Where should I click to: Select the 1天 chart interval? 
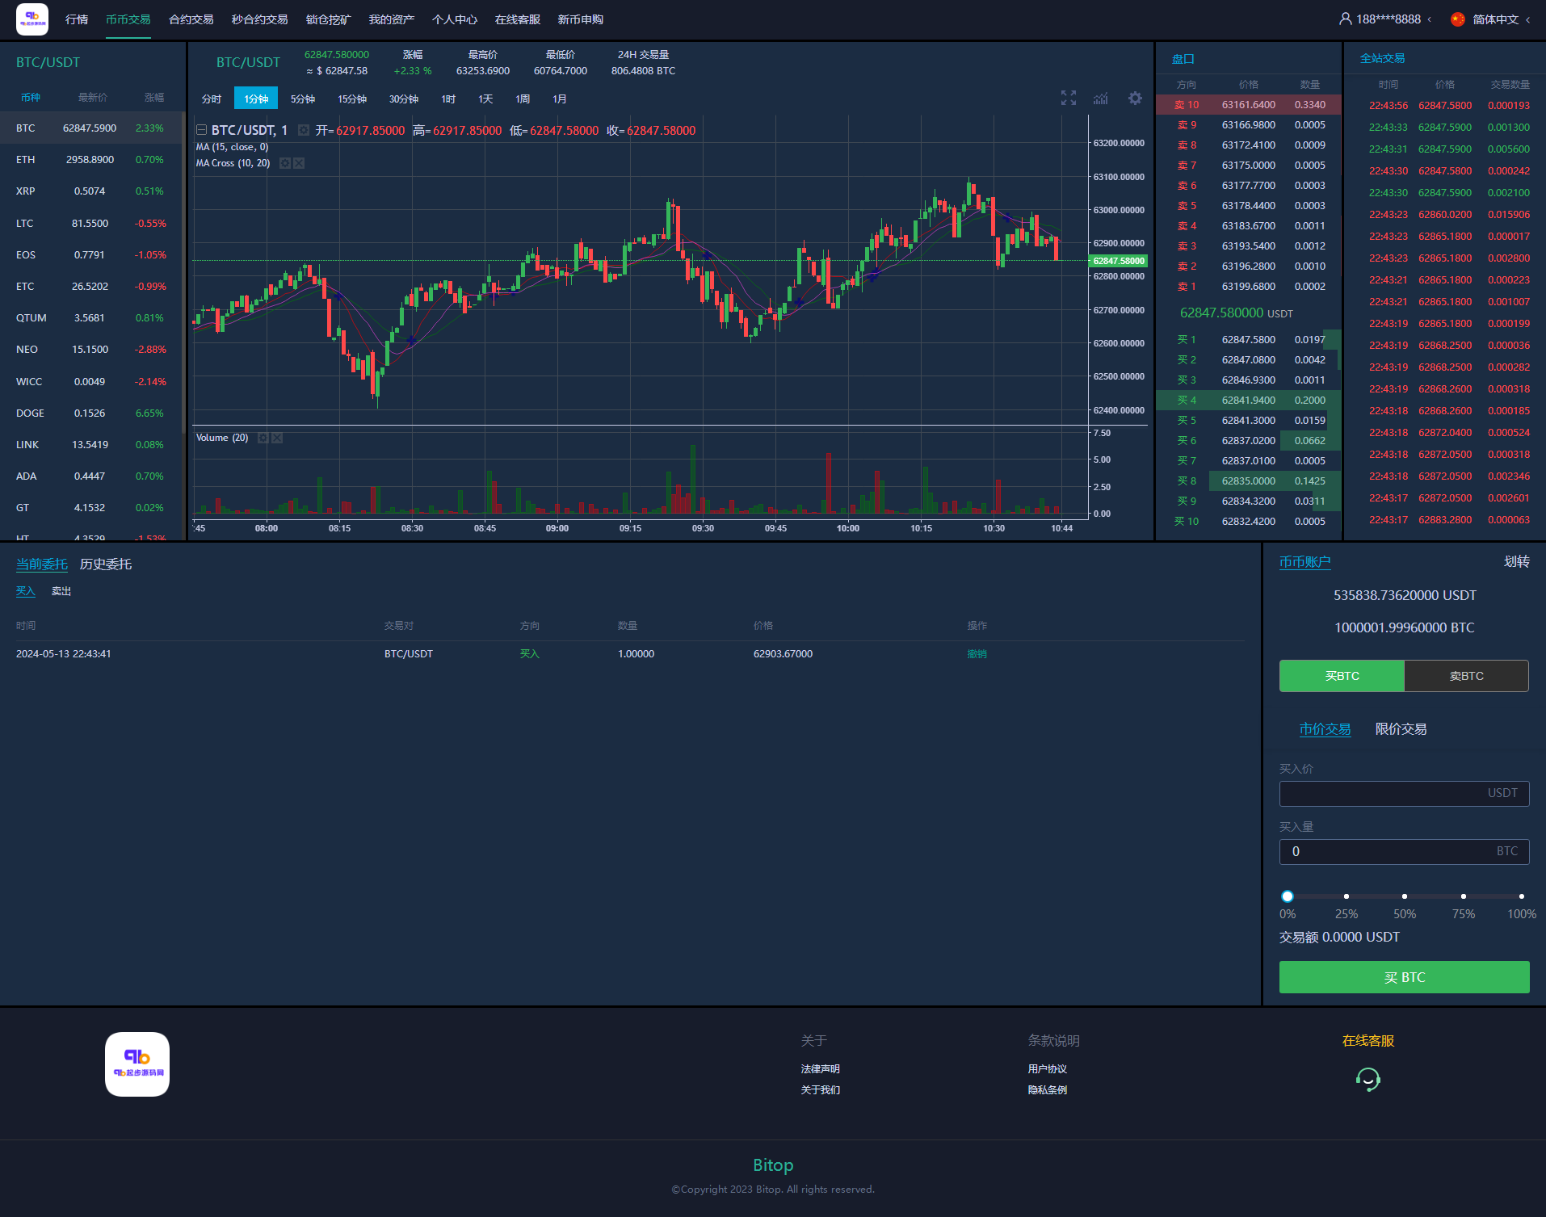[485, 99]
